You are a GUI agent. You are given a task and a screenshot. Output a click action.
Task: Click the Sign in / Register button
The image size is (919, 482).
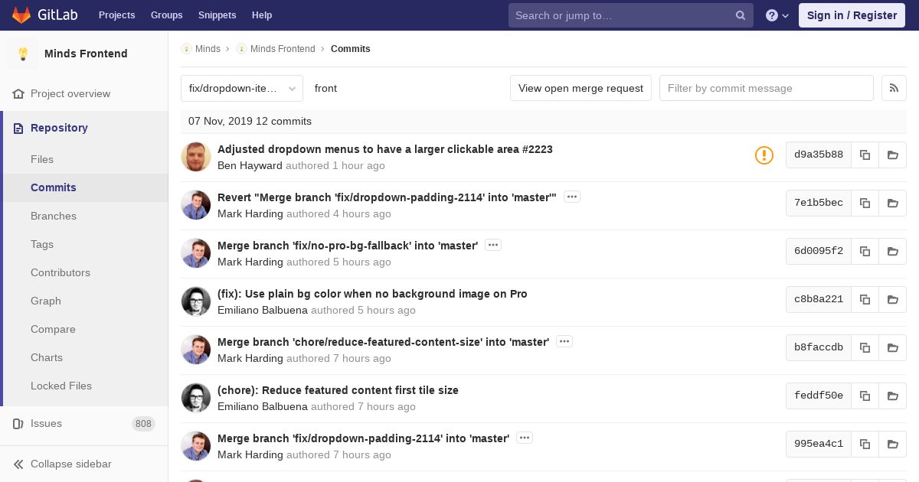click(851, 15)
